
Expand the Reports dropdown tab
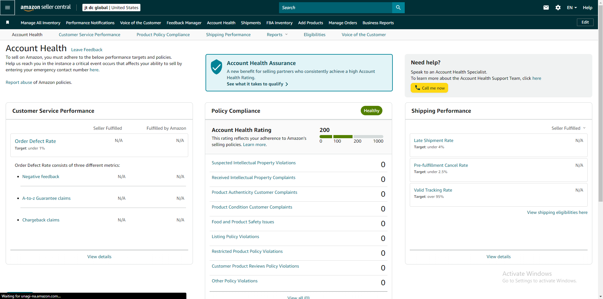[277, 35]
